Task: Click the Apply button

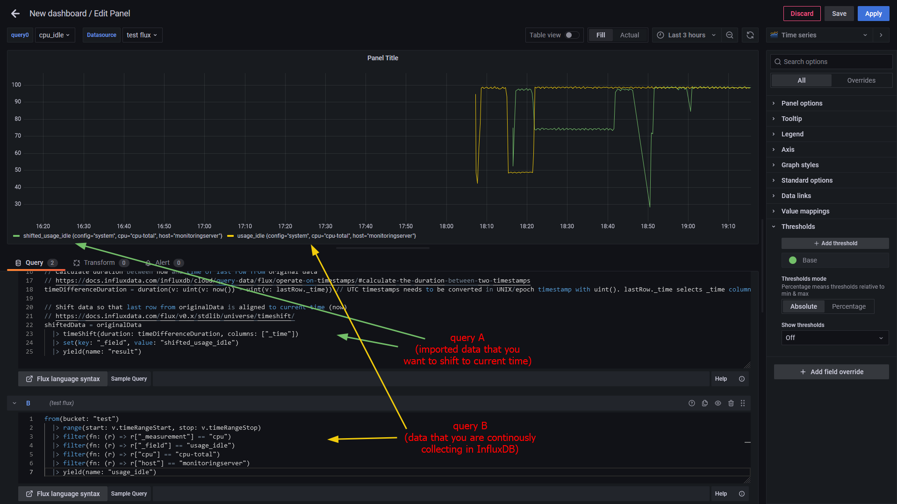Action: (x=873, y=14)
